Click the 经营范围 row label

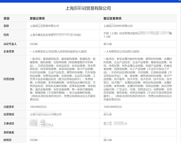click(x=9, y=79)
